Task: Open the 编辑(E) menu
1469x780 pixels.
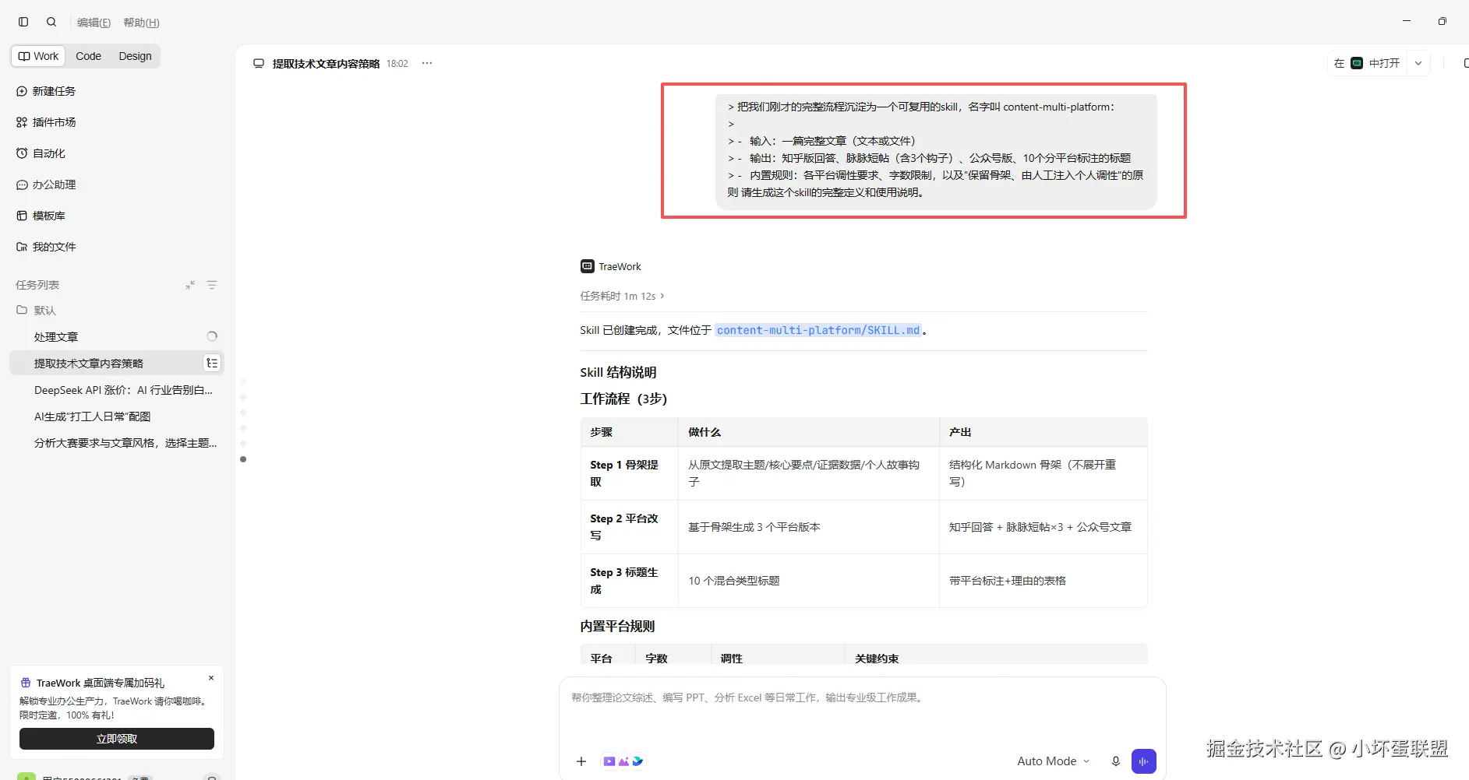Action: click(x=94, y=23)
